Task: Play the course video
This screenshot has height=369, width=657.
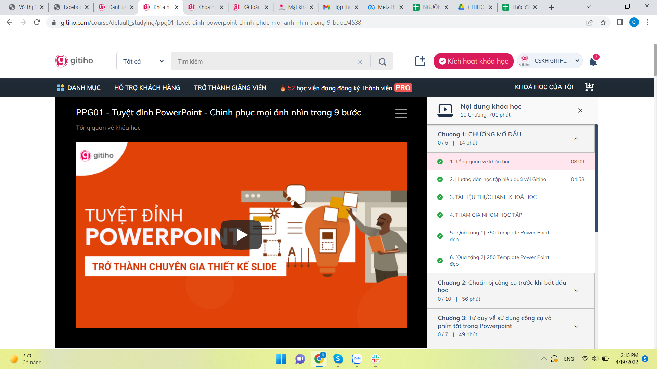Action: click(x=241, y=235)
